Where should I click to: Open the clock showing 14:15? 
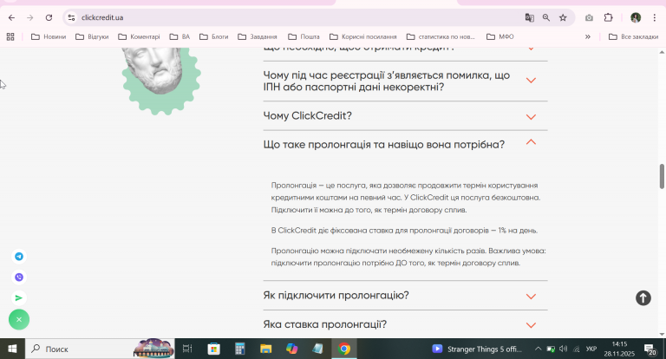click(x=619, y=349)
